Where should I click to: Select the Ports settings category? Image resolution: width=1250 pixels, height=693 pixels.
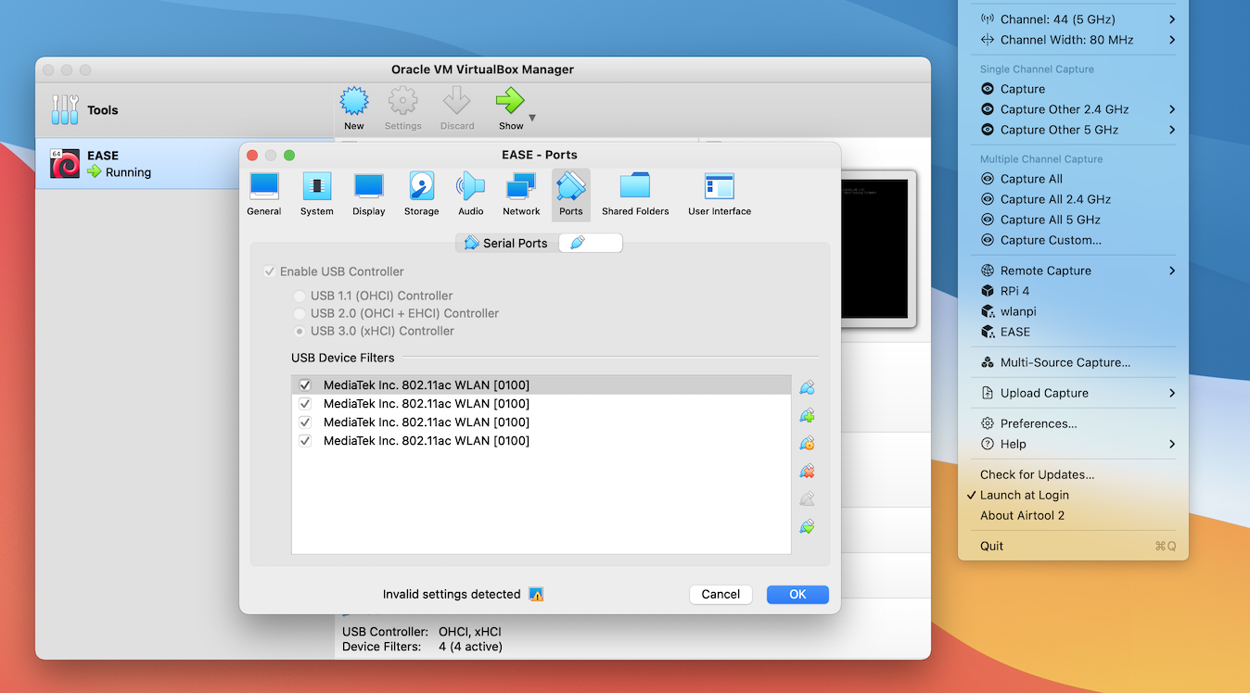tap(571, 195)
